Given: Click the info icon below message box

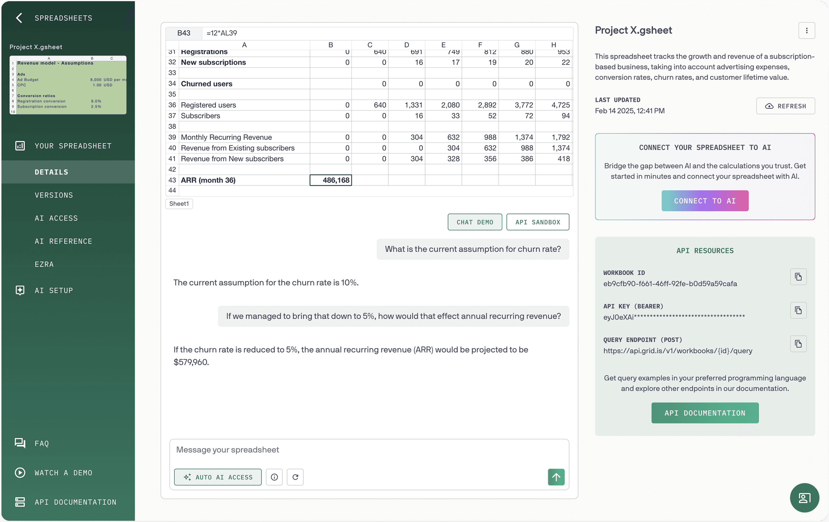Looking at the screenshot, I should pyautogui.click(x=274, y=477).
